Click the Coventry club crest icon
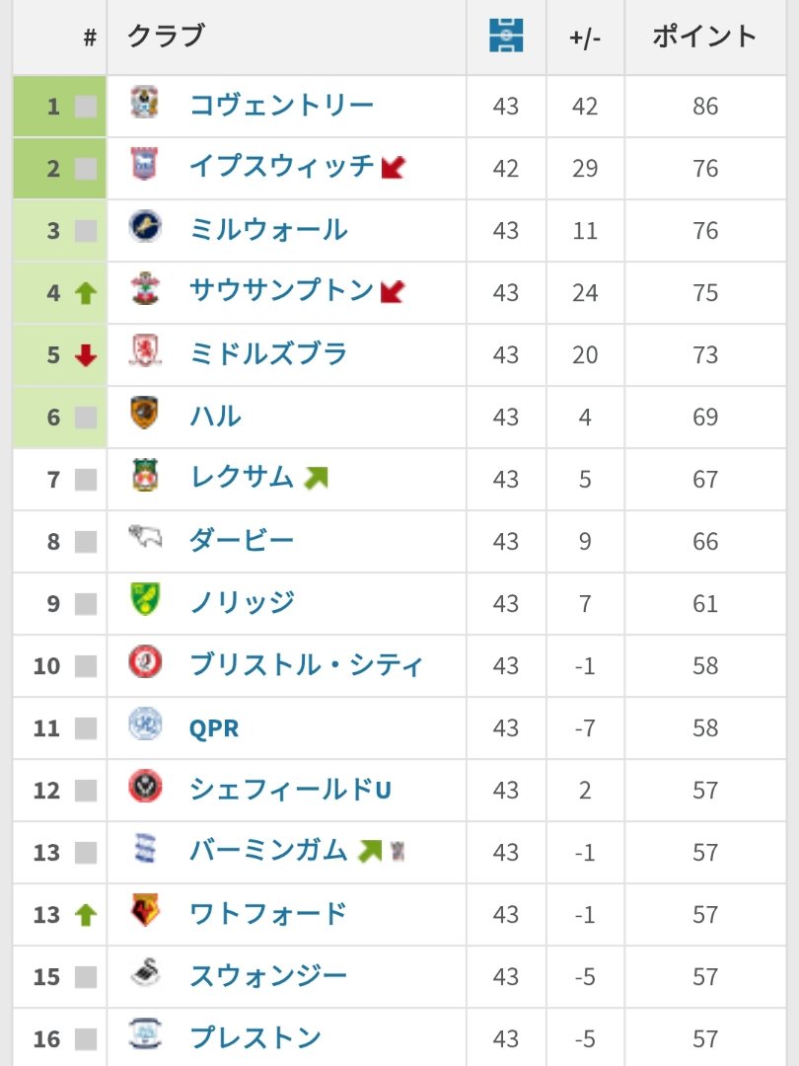The image size is (799, 1066). click(145, 104)
